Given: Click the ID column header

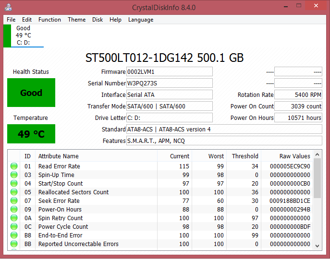Looking at the screenshot, I should pos(27,156).
